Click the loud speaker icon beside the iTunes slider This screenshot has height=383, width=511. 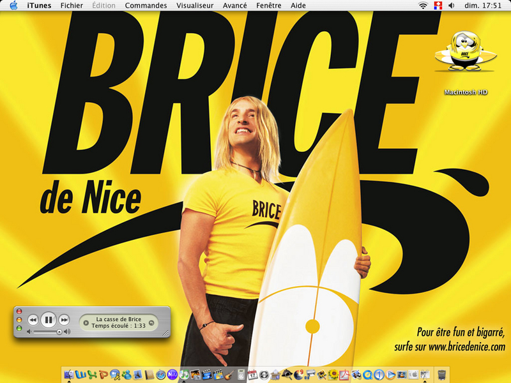[x=67, y=332]
